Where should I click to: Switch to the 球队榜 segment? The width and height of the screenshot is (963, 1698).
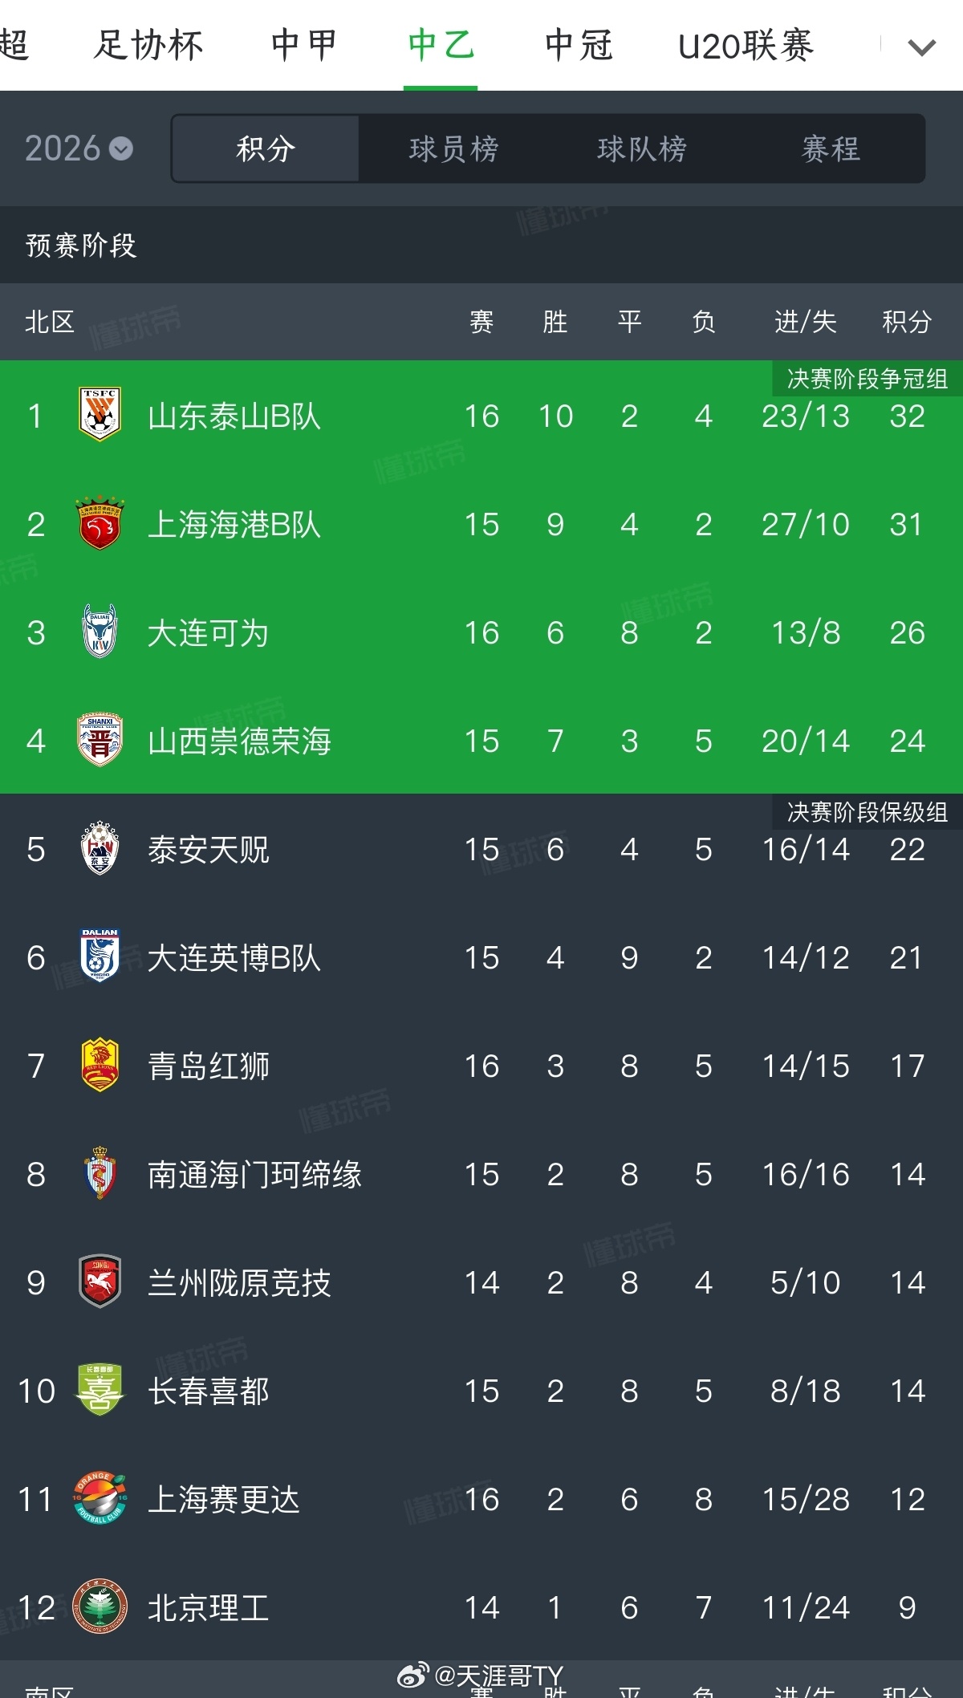642,148
